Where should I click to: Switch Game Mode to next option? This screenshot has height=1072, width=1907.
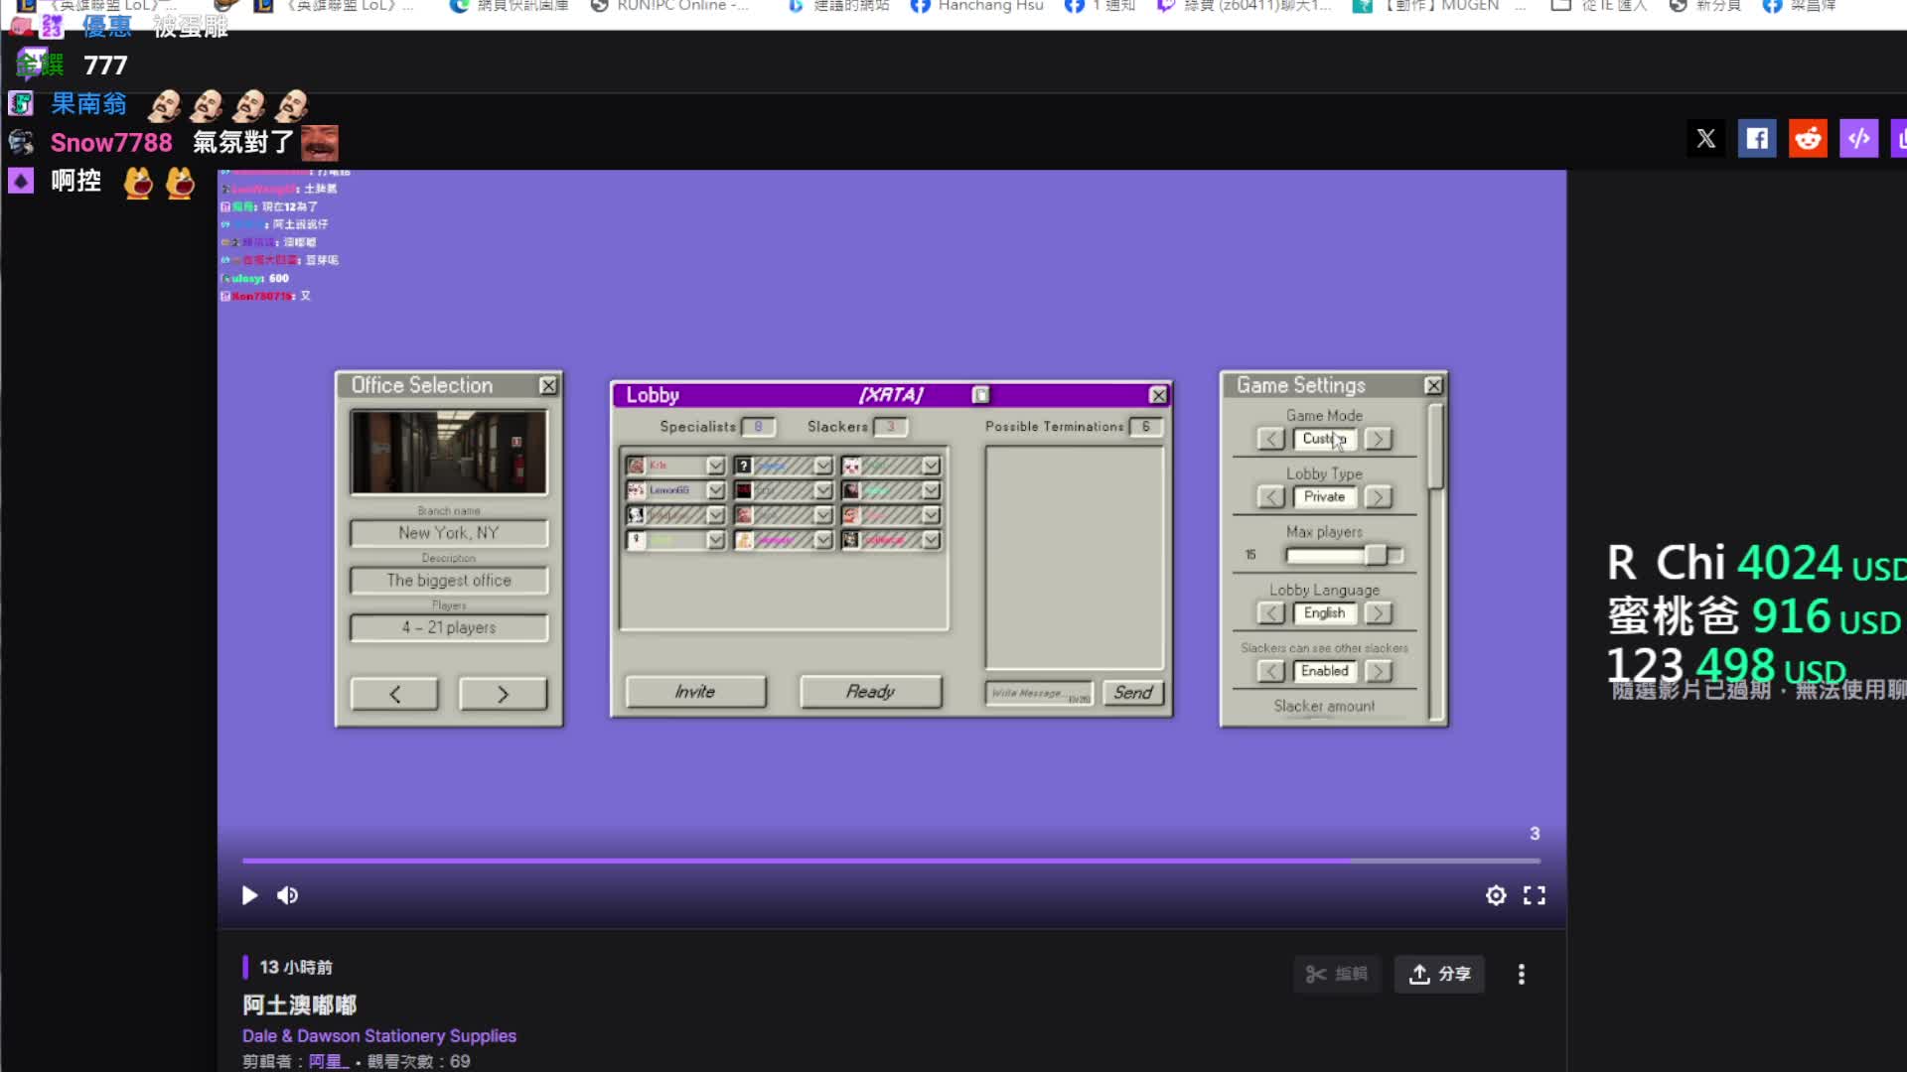[1378, 439]
